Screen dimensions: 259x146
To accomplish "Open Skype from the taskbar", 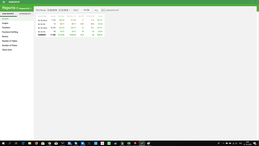I will (x=76, y=143).
